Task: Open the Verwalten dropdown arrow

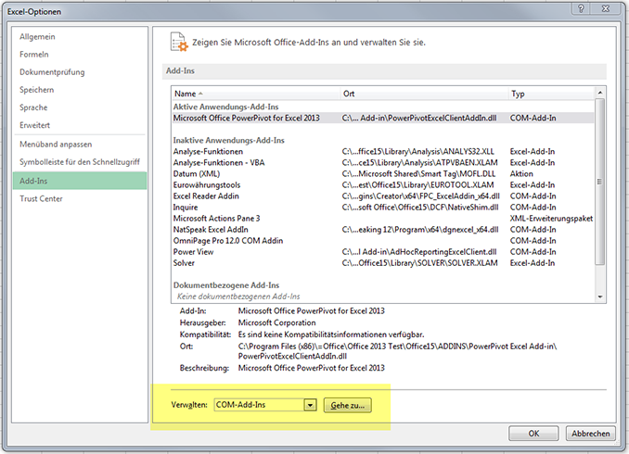Action: 310,405
